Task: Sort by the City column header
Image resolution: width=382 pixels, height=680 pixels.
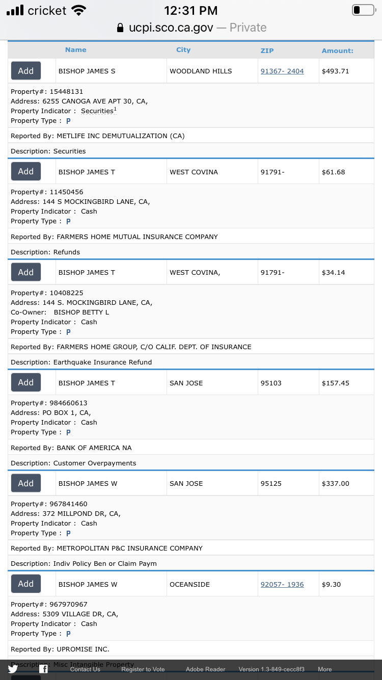Action: coord(183,50)
